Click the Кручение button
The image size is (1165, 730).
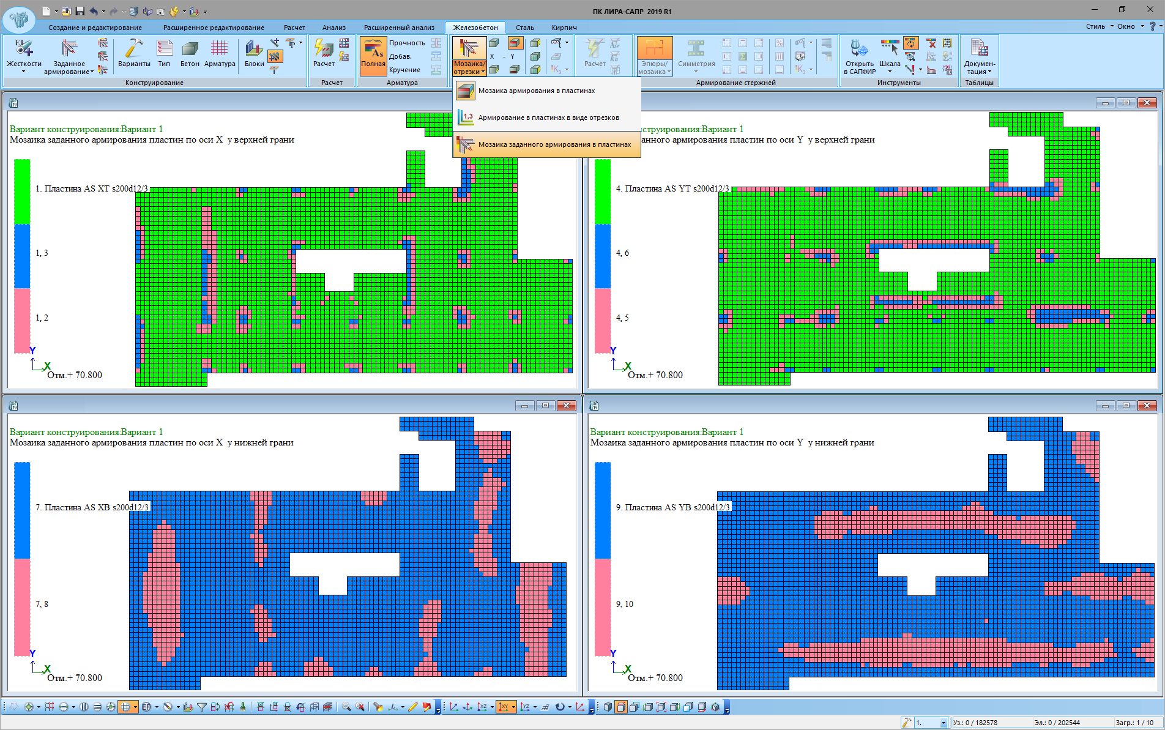(x=404, y=70)
